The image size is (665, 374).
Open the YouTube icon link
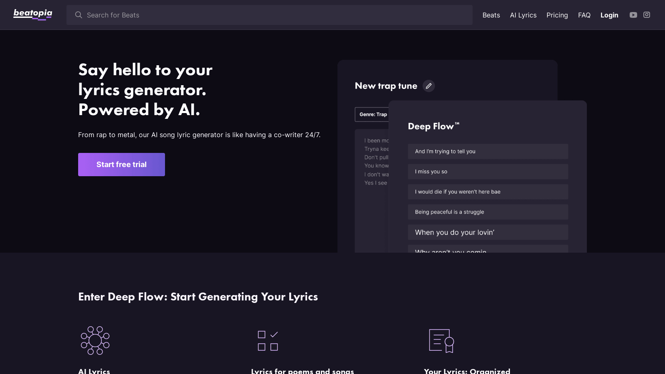pyautogui.click(x=633, y=15)
